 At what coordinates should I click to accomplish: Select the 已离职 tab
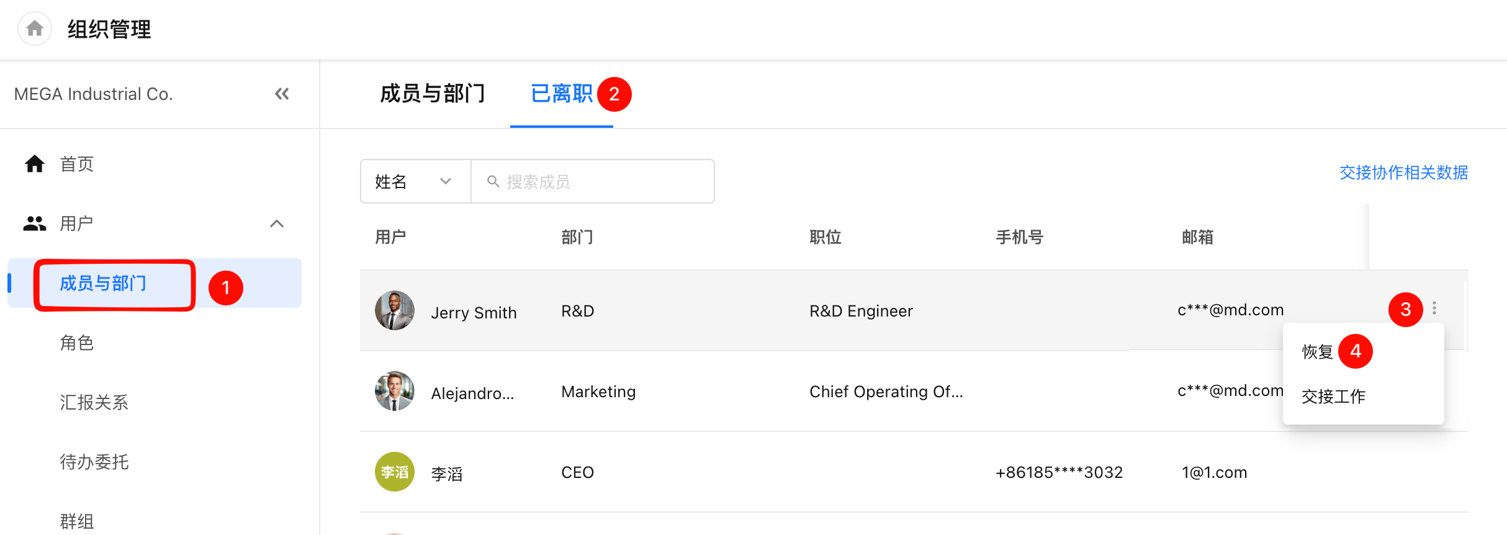coord(562,94)
